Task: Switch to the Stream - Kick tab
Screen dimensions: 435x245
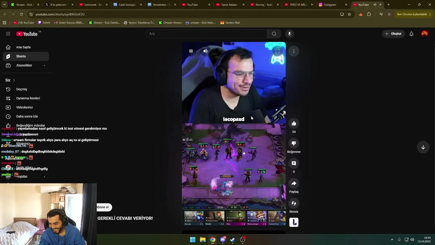Action: (x=25, y=5)
